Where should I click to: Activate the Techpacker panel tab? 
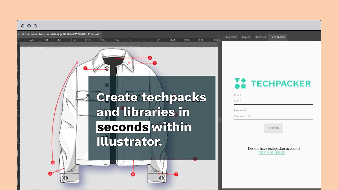tap(277, 37)
